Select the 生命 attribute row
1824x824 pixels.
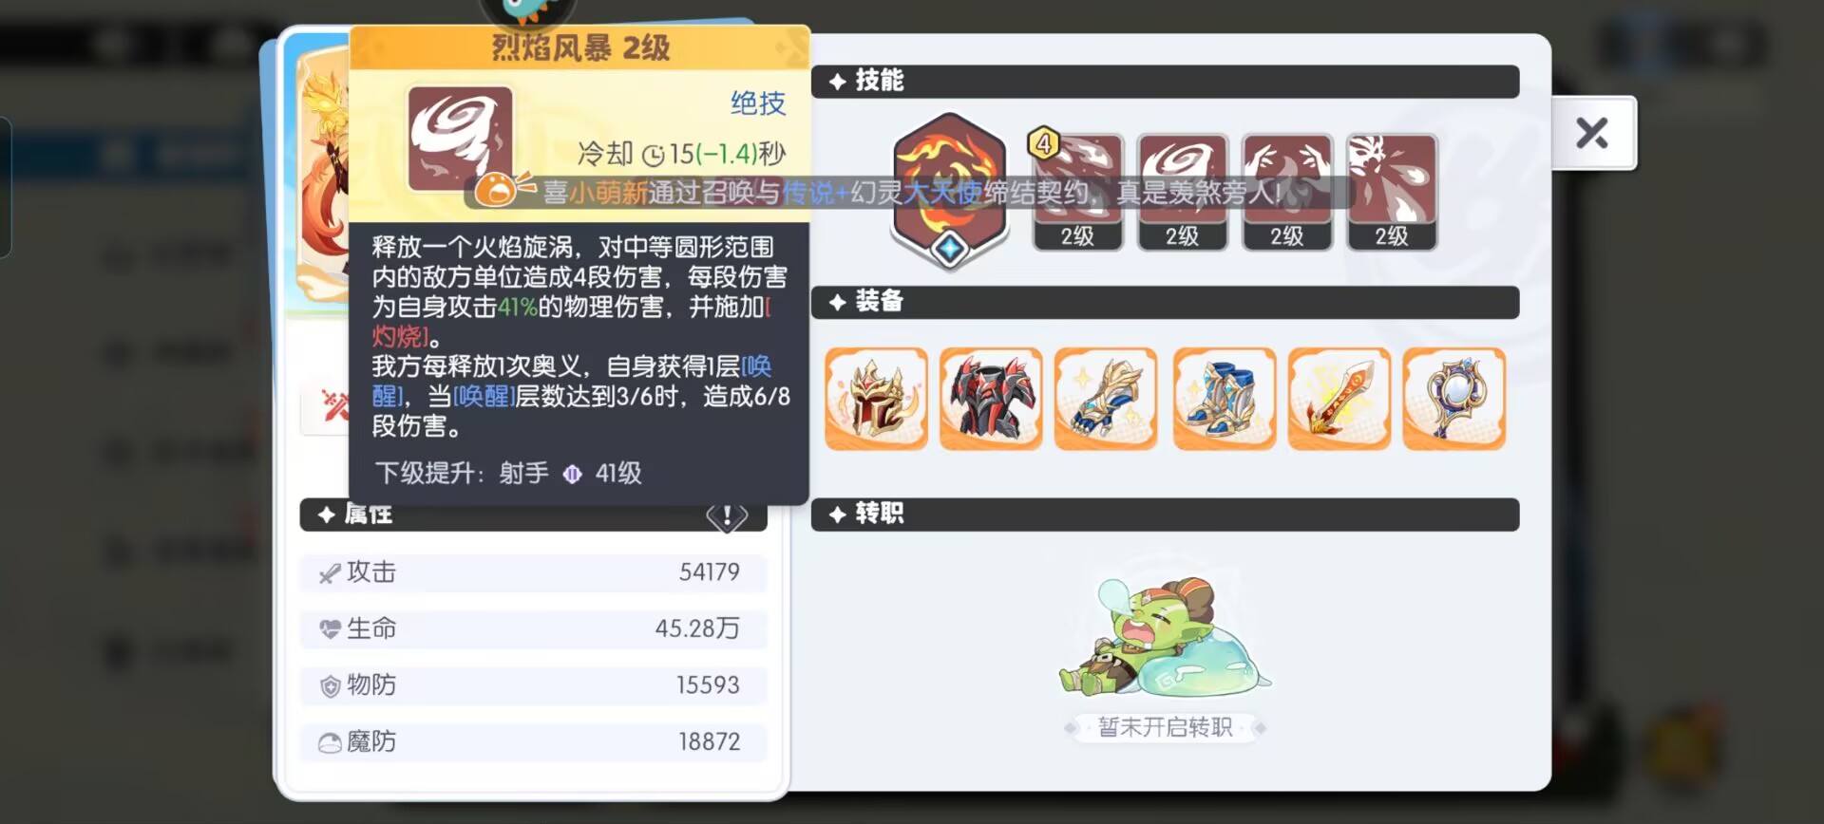[533, 628]
